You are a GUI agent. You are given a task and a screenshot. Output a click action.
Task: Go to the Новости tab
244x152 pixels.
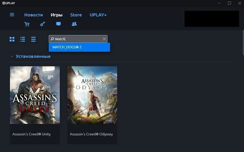(33, 15)
